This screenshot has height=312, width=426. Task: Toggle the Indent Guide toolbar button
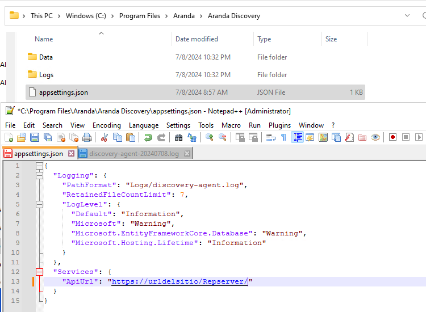[x=297, y=137]
